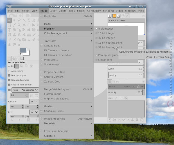Expand the Color Management submenu
Screen dimensions: 174x145
tap(66, 33)
